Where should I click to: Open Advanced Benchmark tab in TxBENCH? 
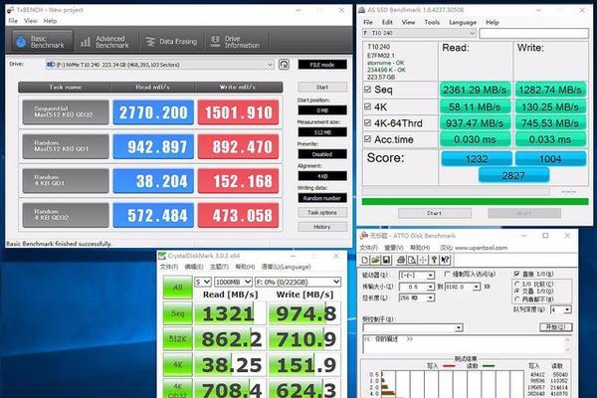point(104,41)
